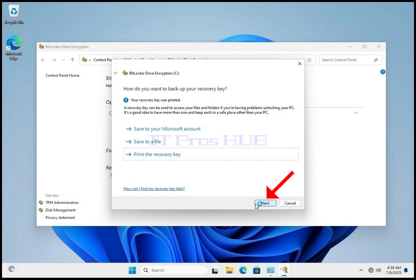Open Disk Management link
The height and width of the screenshot is (280, 416).
[60, 210]
